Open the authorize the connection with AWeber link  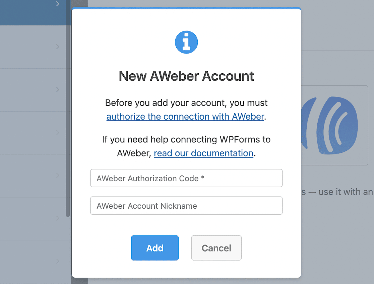pyautogui.click(x=185, y=117)
